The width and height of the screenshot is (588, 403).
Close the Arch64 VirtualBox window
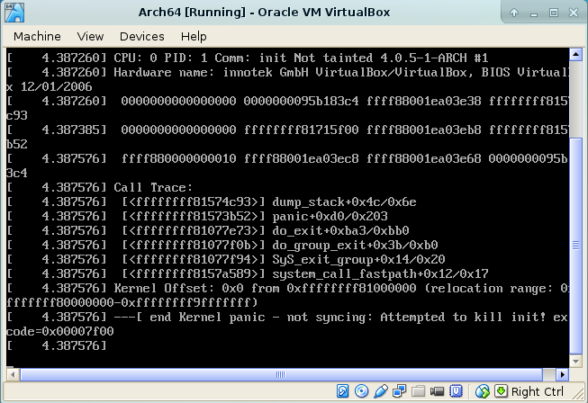574,13
